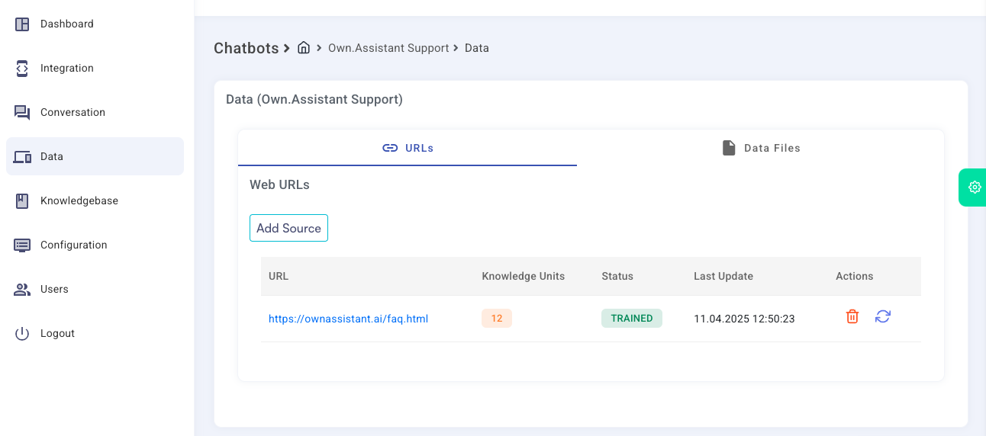The width and height of the screenshot is (986, 436).
Task: Click the Data breadcrumb item
Action: [477, 48]
